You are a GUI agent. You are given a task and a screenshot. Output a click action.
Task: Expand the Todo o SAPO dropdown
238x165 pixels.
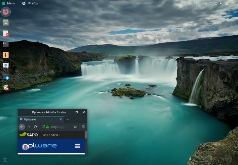click(x=51, y=135)
